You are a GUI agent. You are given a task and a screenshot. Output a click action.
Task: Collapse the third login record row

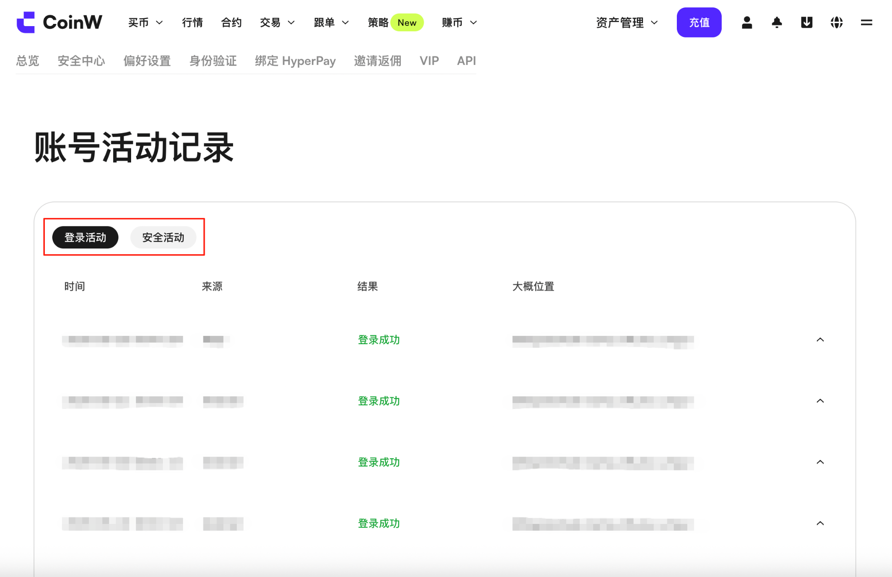[x=820, y=462]
